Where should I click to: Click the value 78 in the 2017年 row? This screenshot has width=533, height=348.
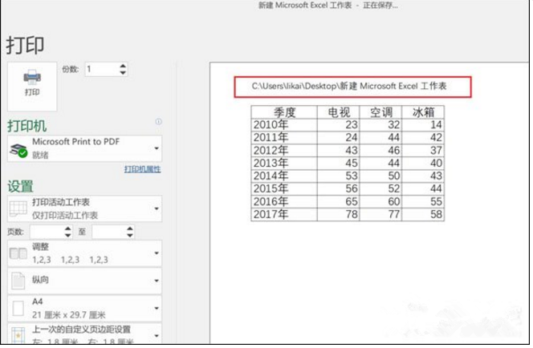(x=352, y=215)
